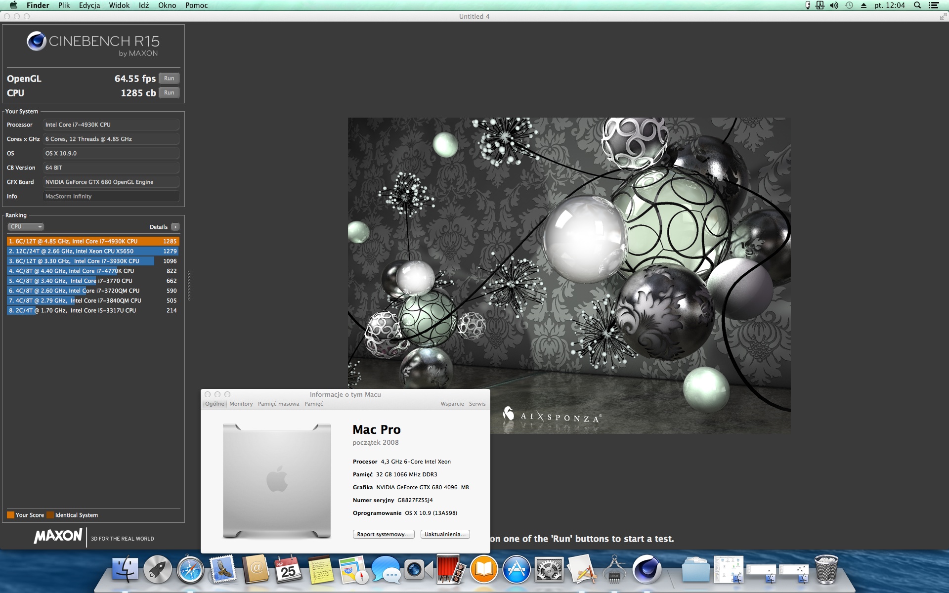This screenshot has width=949, height=593.
Task: Run the OpenGL benchmark
Action: click(x=169, y=79)
